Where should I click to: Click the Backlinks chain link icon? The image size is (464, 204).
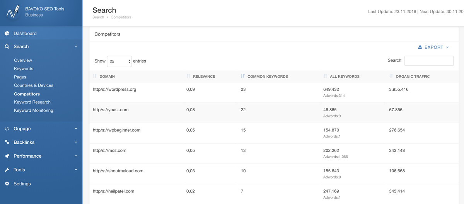(7, 142)
